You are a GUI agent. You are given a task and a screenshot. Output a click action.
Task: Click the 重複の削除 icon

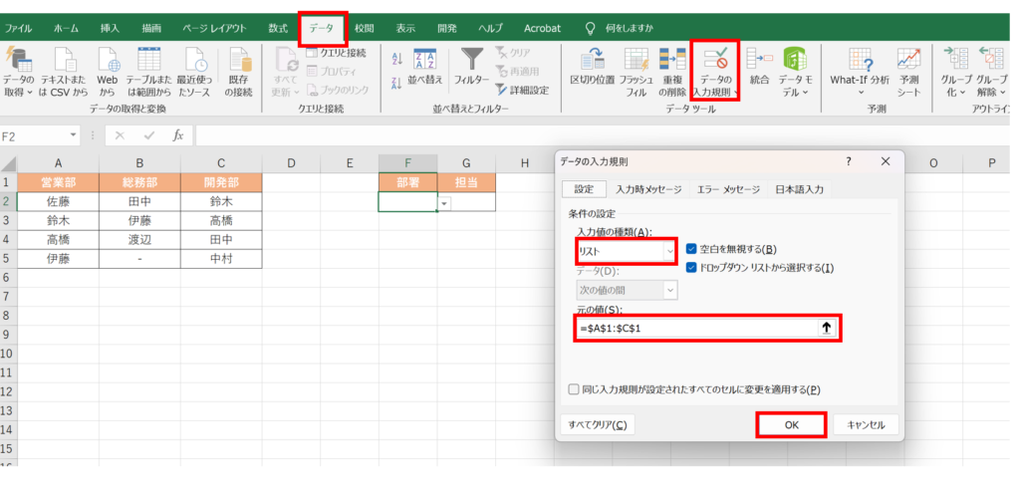pyautogui.click(x=672, y=61)
